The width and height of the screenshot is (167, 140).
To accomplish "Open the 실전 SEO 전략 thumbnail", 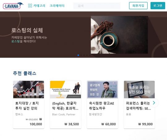I will click(139, 89).
